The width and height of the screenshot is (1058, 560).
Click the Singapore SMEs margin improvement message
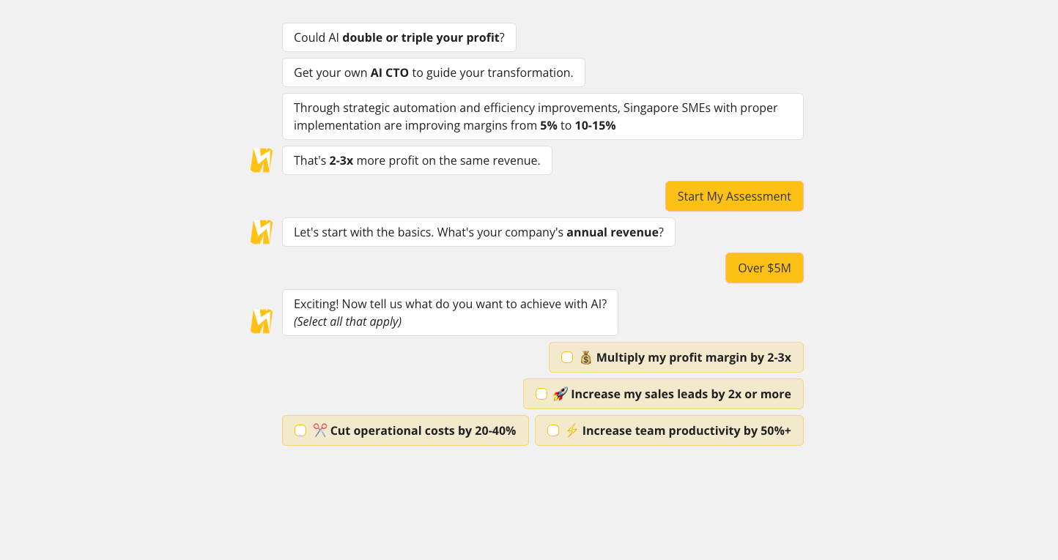tap(542, 116)
